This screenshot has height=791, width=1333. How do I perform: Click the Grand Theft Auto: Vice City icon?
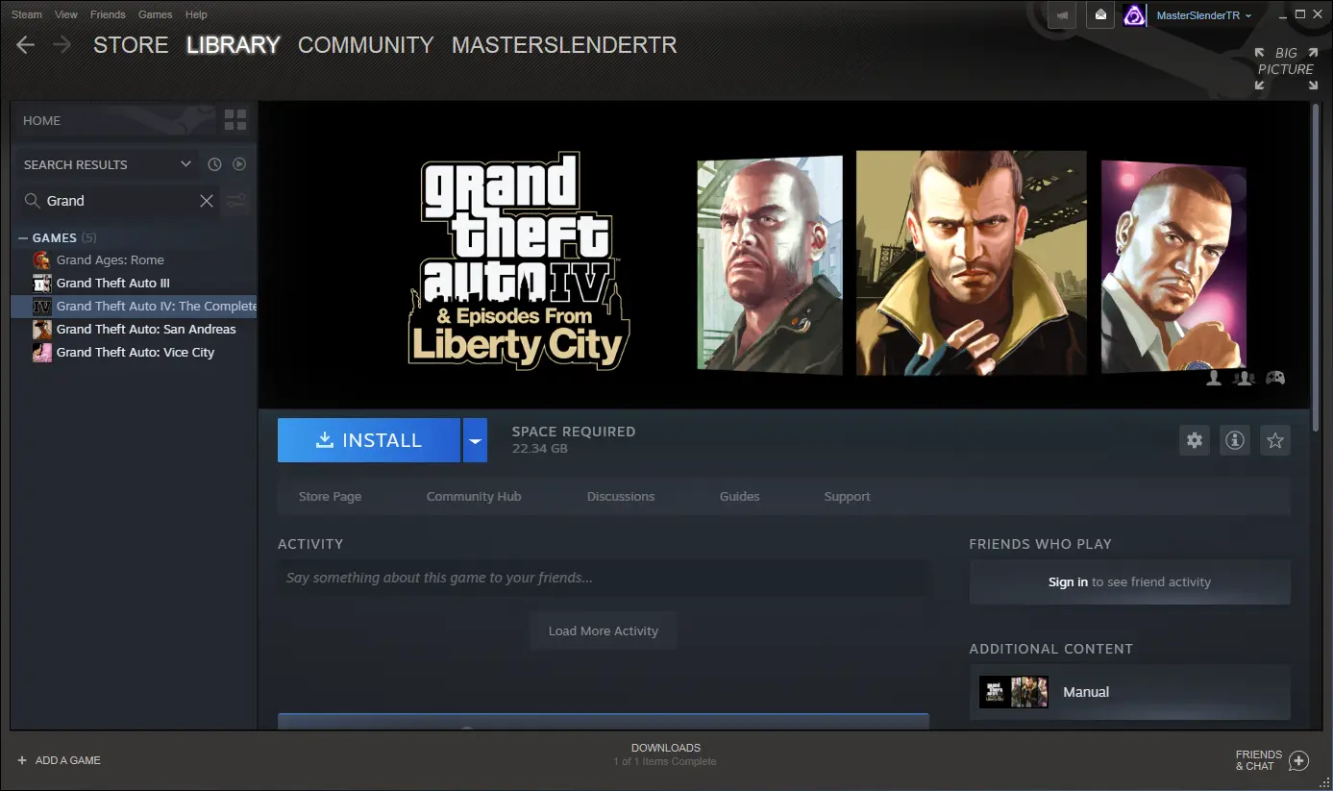[x=42, y=352]
